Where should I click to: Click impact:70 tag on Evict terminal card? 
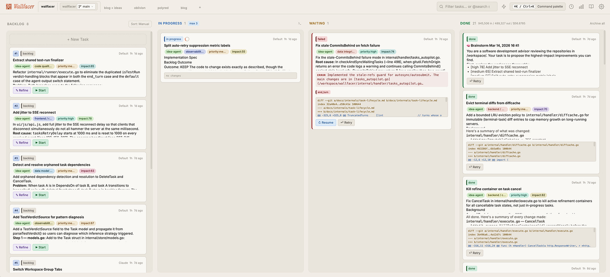[540, 109]
